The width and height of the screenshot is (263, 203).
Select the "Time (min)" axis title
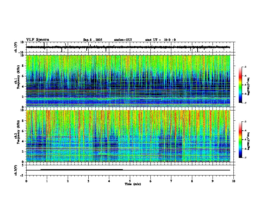coord(133,184)
